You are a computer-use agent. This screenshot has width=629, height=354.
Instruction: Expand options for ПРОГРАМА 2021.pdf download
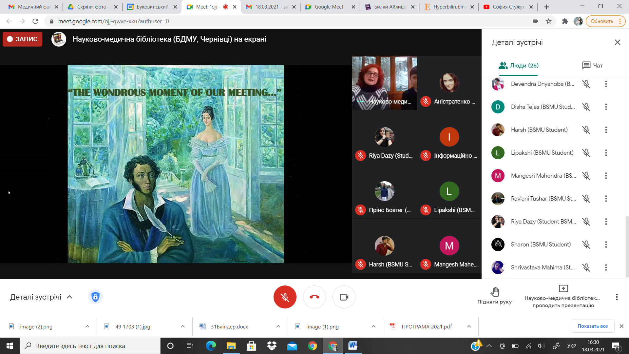tap(469, 326)
